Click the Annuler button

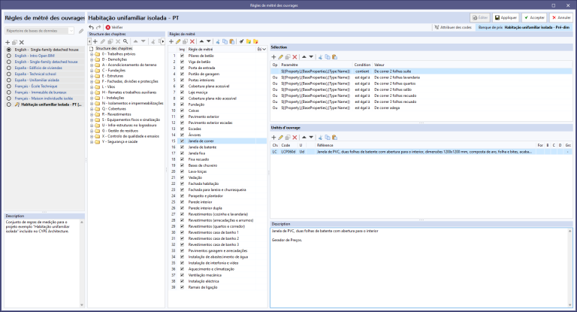point(561,18)
